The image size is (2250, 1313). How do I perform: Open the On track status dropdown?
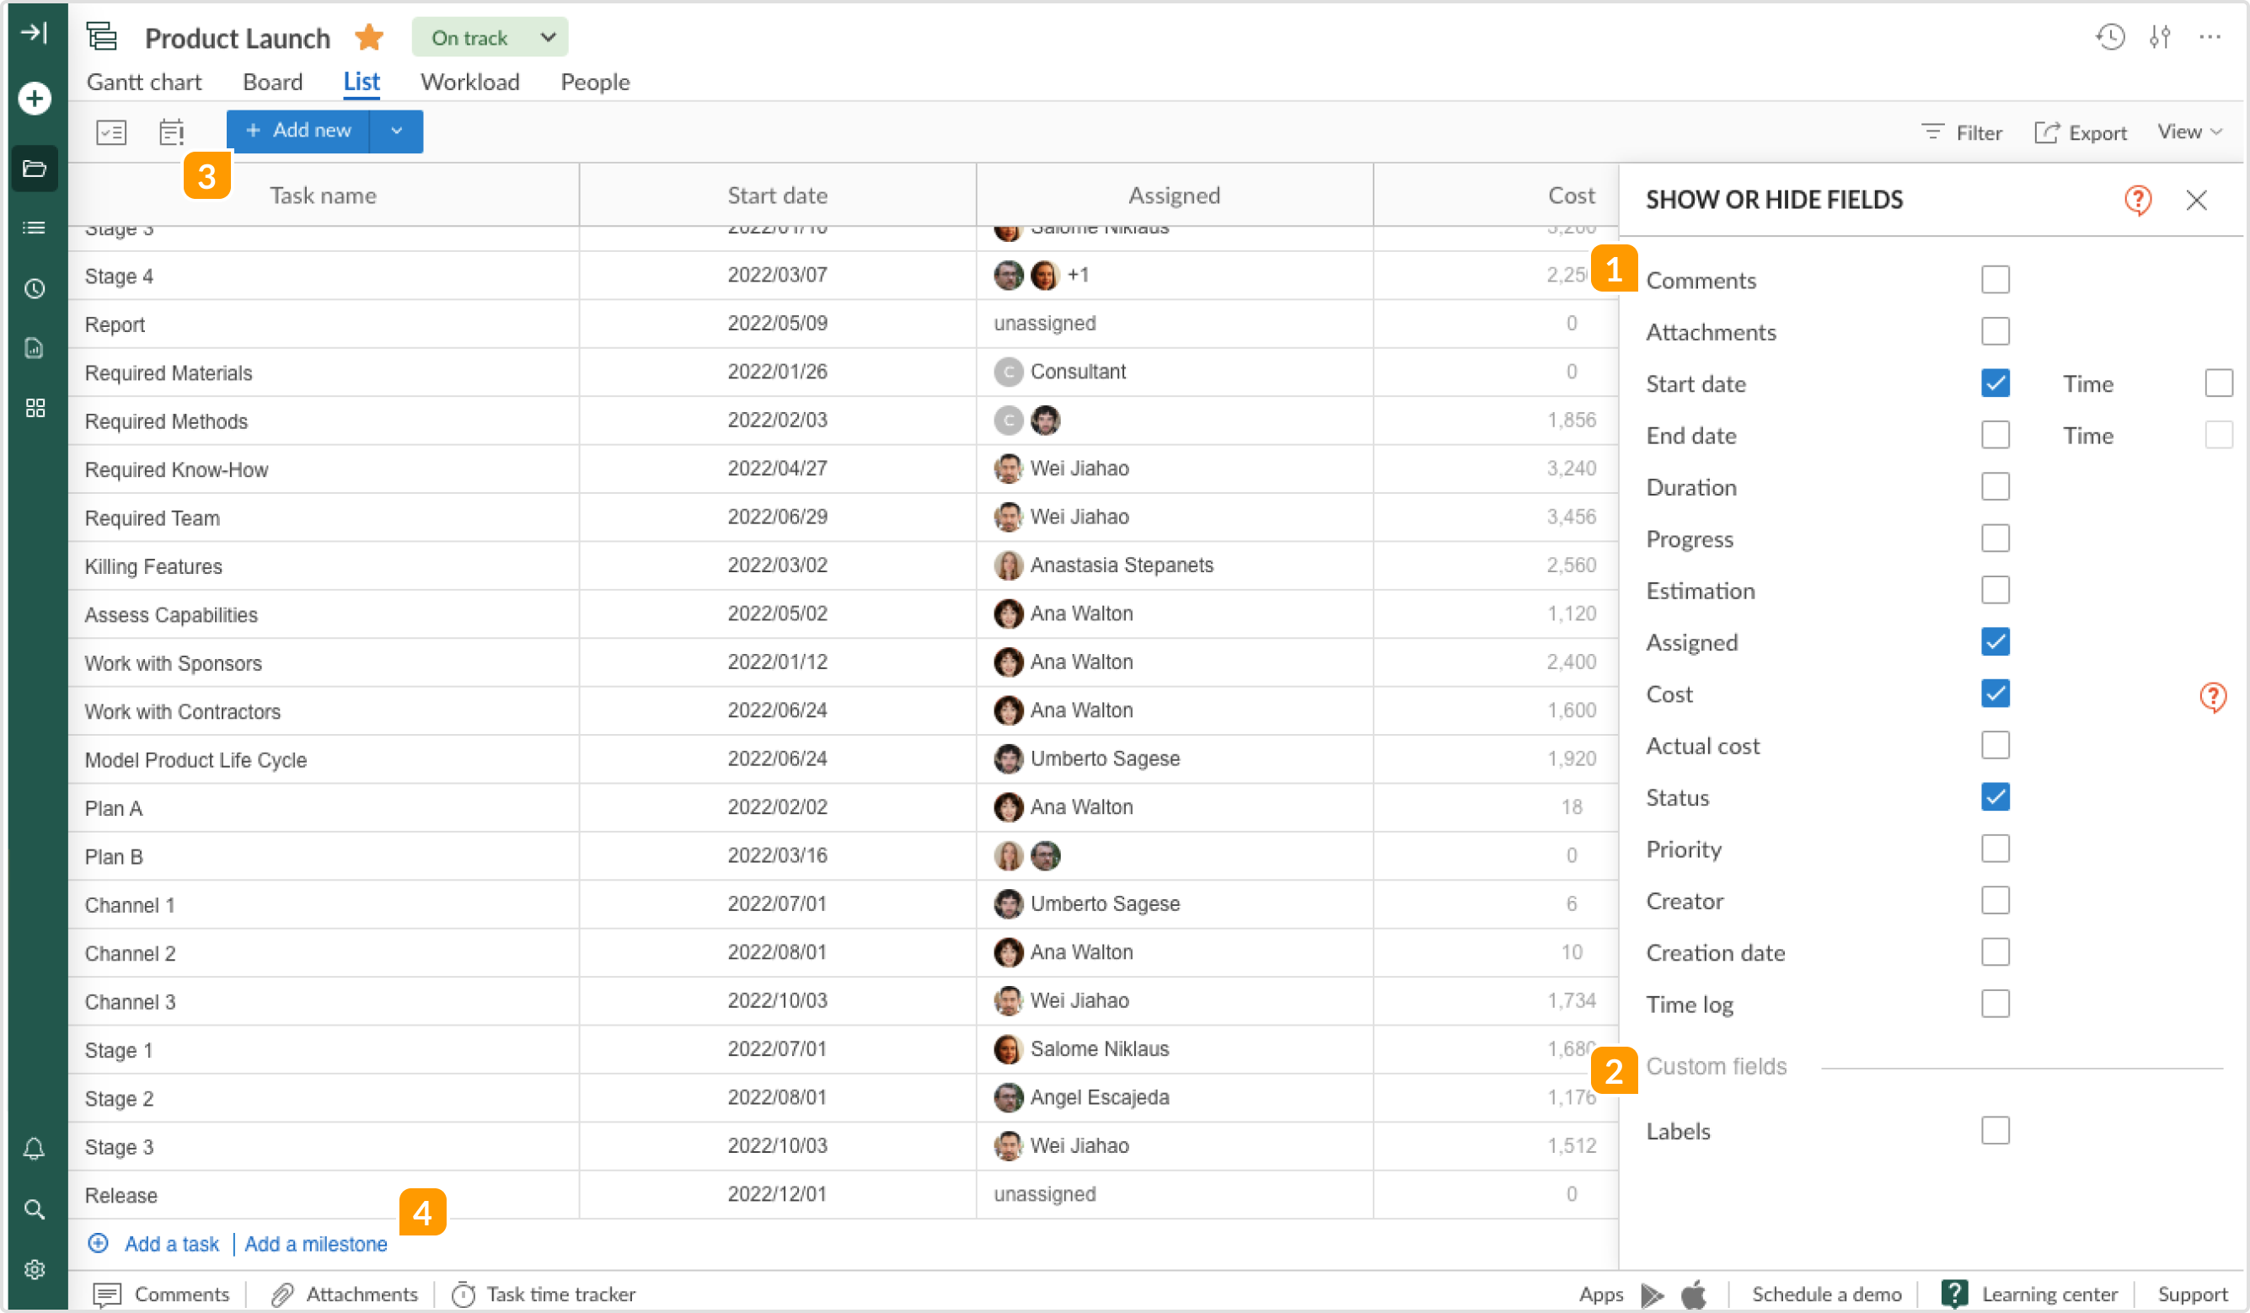point(490,36)
